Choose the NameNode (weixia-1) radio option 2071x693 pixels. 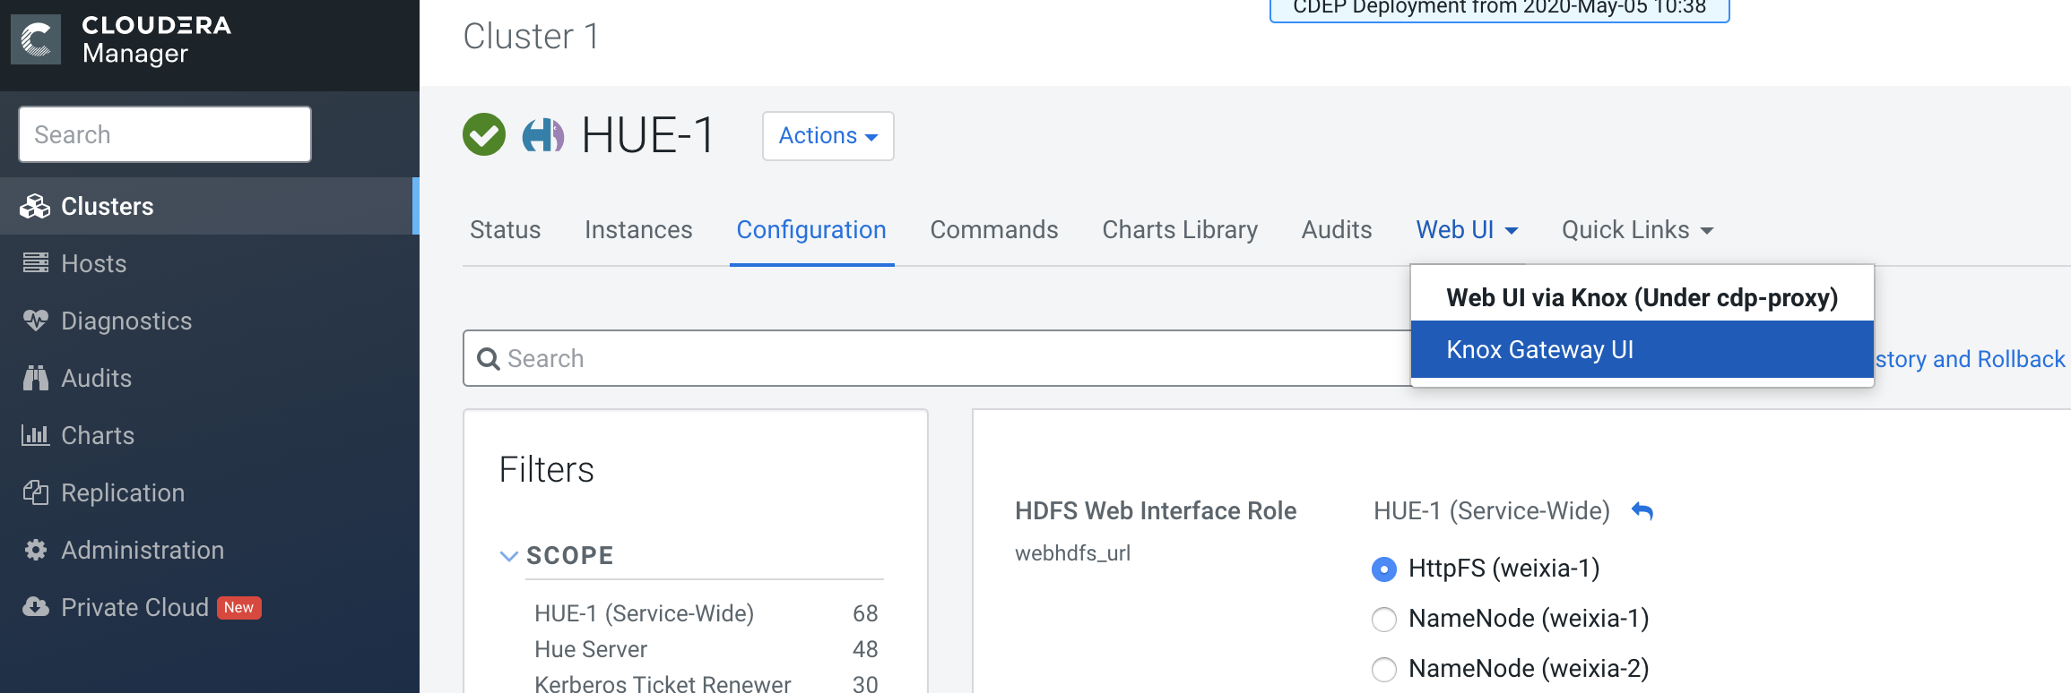(x=1384, y=619)
